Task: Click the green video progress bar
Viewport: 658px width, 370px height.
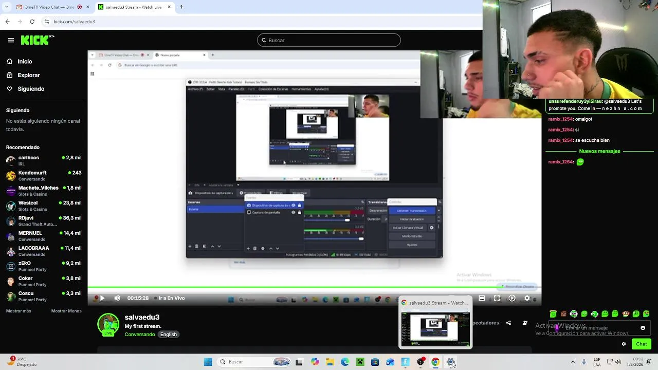Action: (x=314, y=288)
